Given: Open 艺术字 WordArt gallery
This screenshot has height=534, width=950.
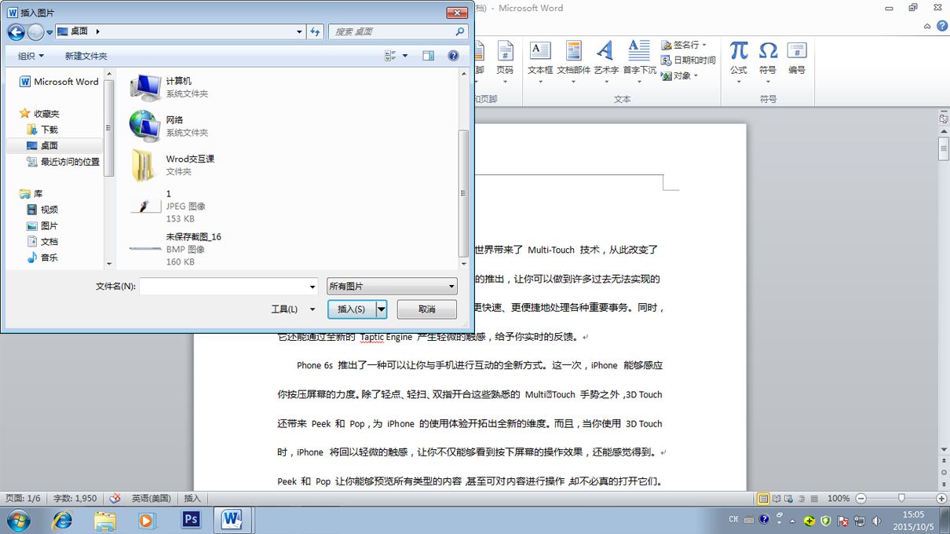Looking at the screenshot, I should tap(605, 61).
